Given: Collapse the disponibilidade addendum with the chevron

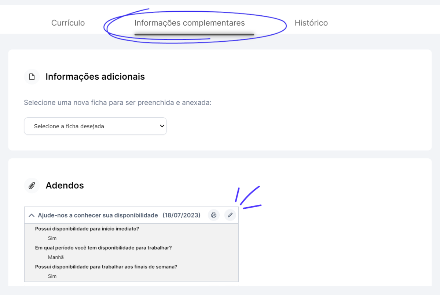Looking at the screenshot, I should click(x=32, y=215).
